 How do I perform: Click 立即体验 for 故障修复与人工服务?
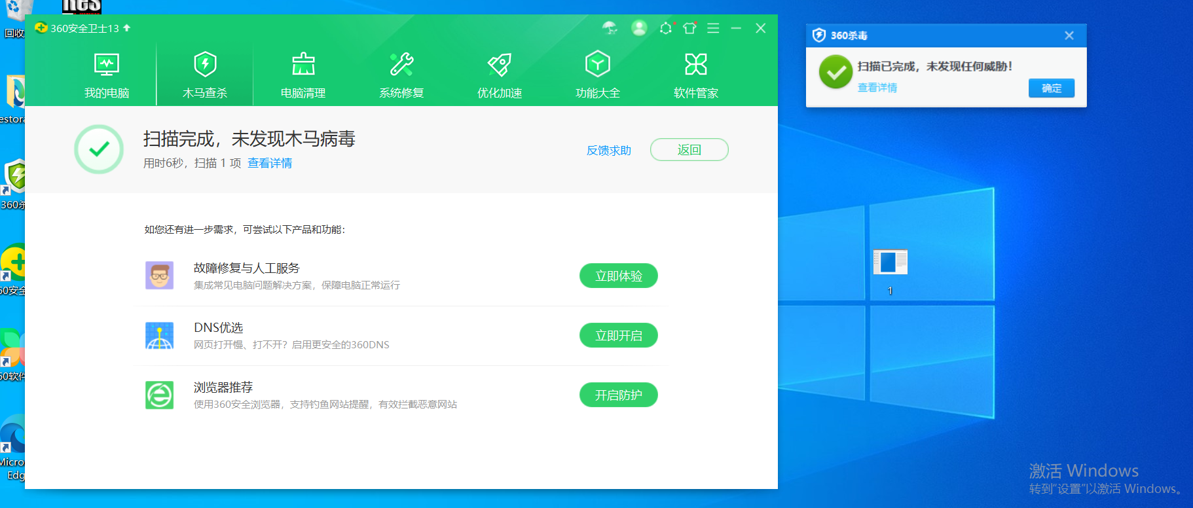618,276
